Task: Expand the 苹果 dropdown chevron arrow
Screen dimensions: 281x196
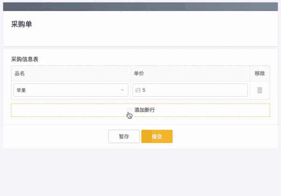Action: point(122,90)
